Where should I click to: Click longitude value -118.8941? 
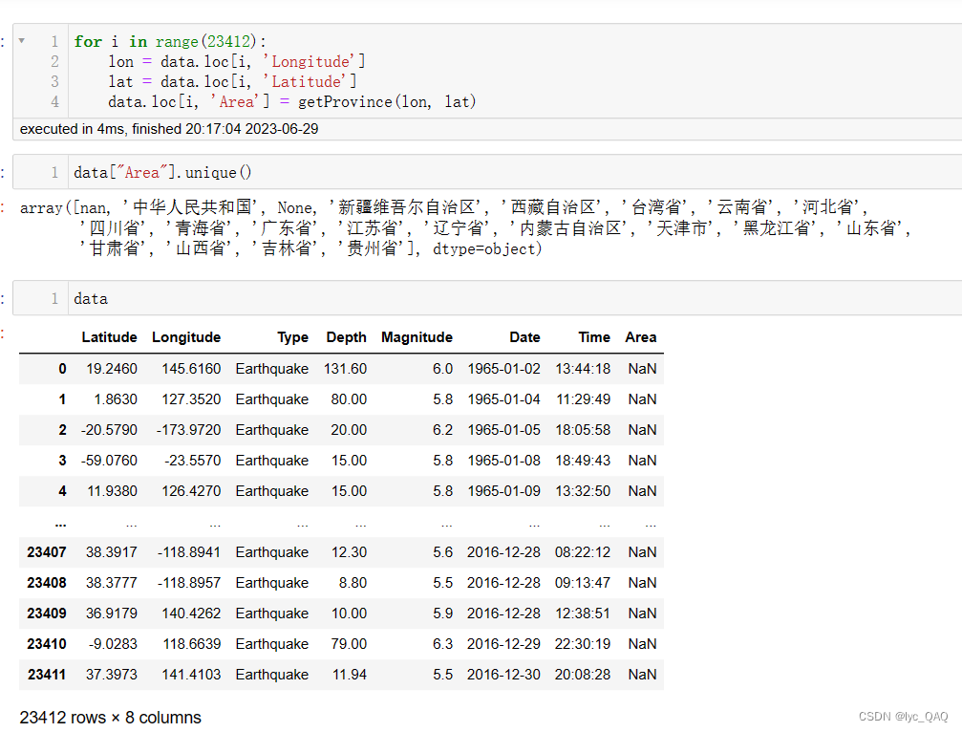click(x=189, y=552)
